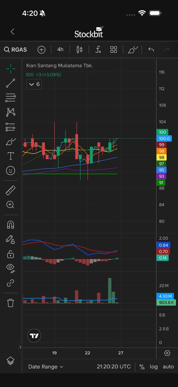The image size is (178, 387).
Task: Click the 4.93M volume average label
Action: click(x=165, y=296)
